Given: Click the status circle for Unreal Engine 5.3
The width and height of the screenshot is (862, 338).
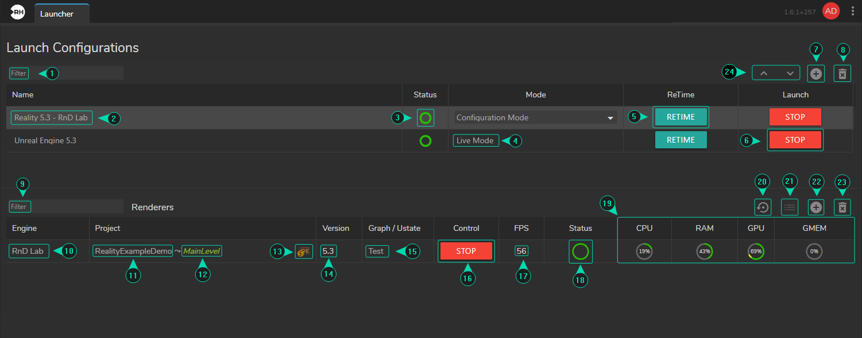Looking at the screenshot, I should 425,141.
